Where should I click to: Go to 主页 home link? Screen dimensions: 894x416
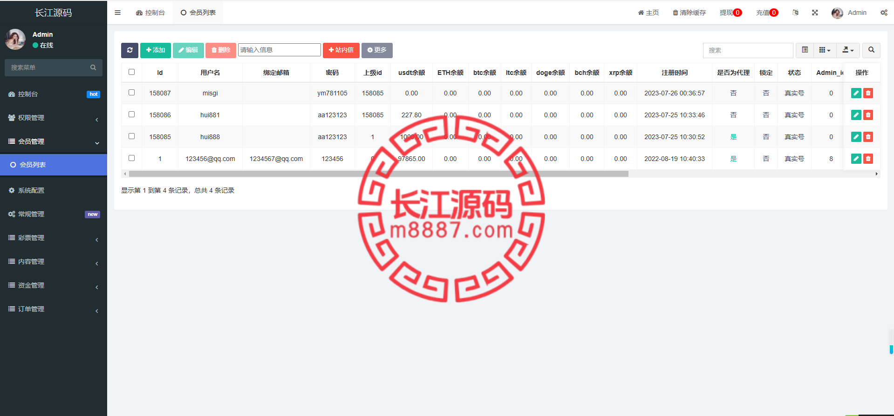click(x=648, y=13)
